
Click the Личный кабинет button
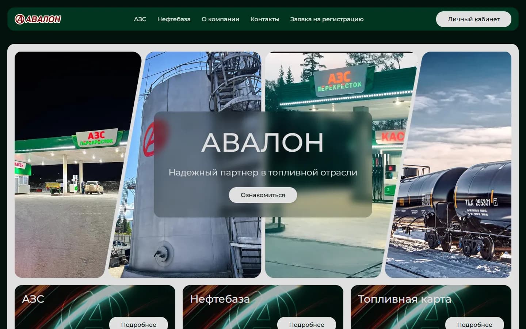tap(474, 19)
